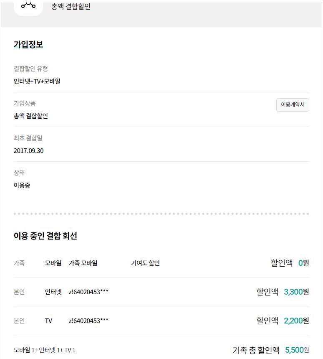Viewport: 323px width, 359px height.
Task: Click the 0원 mobile discount amount
Action: pyautogui.click(x=303, y=263)
